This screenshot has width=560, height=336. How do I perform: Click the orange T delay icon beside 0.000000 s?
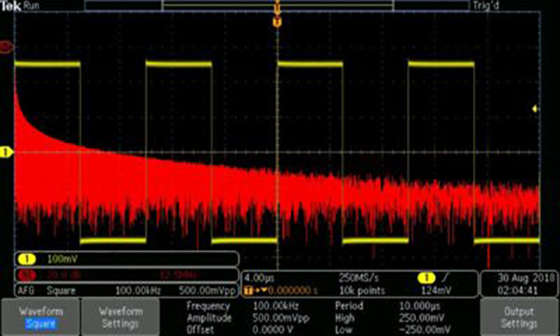(247, 291)
